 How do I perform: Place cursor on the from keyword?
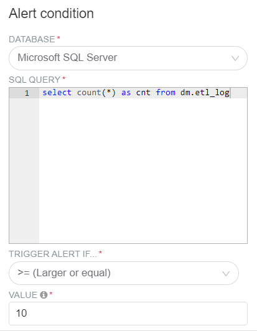pyautogui.click(x=166, y=93)
